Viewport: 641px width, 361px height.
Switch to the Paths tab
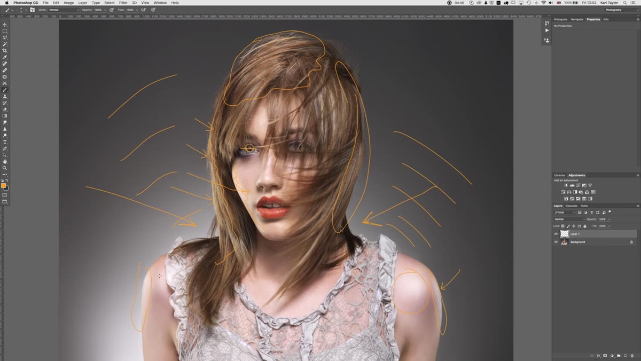pyautogui.click(x=584, y=206)
